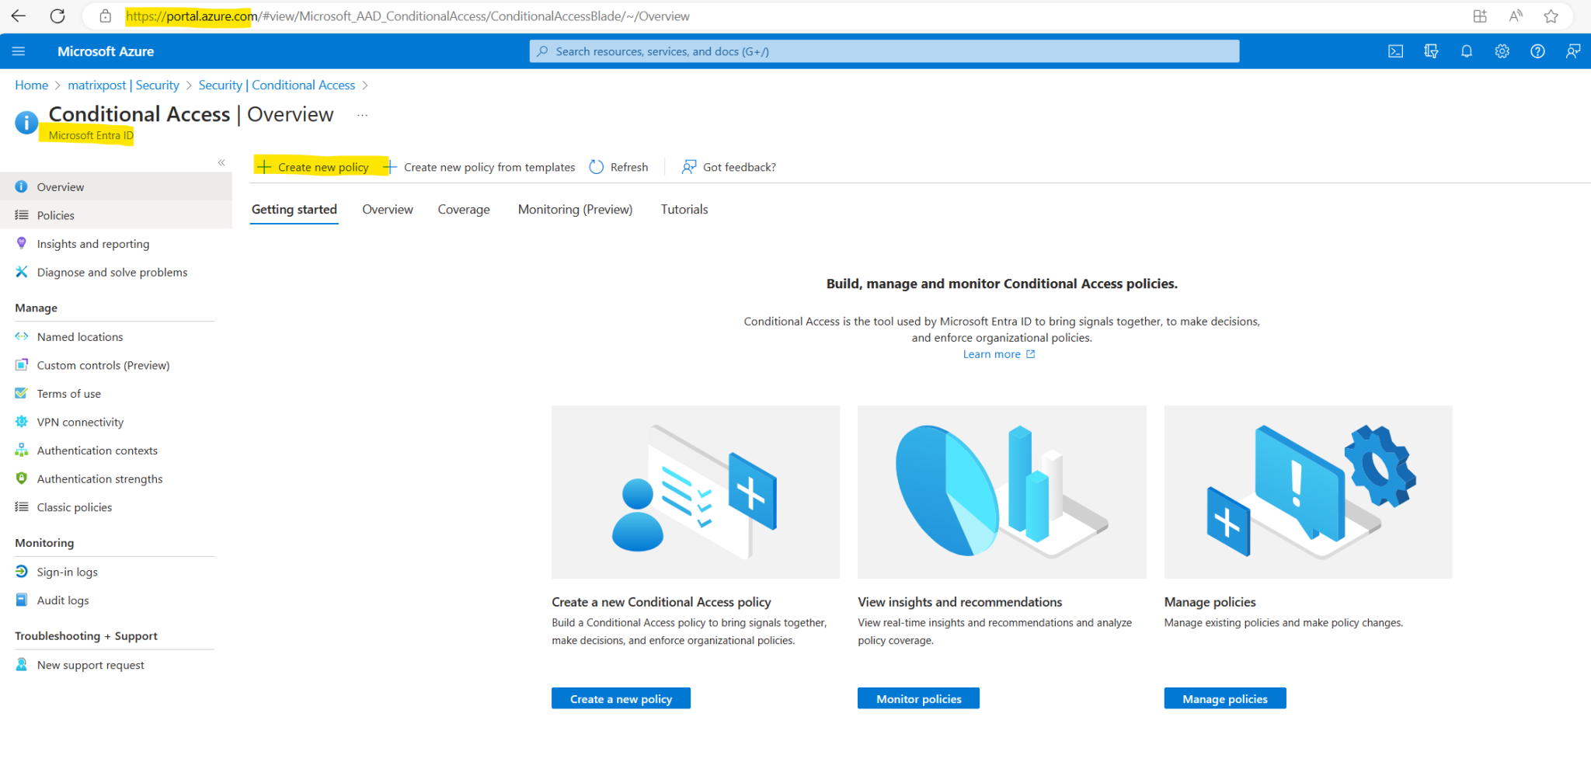
Task: Open the notifications bell
Action: tap(1467, 50)
